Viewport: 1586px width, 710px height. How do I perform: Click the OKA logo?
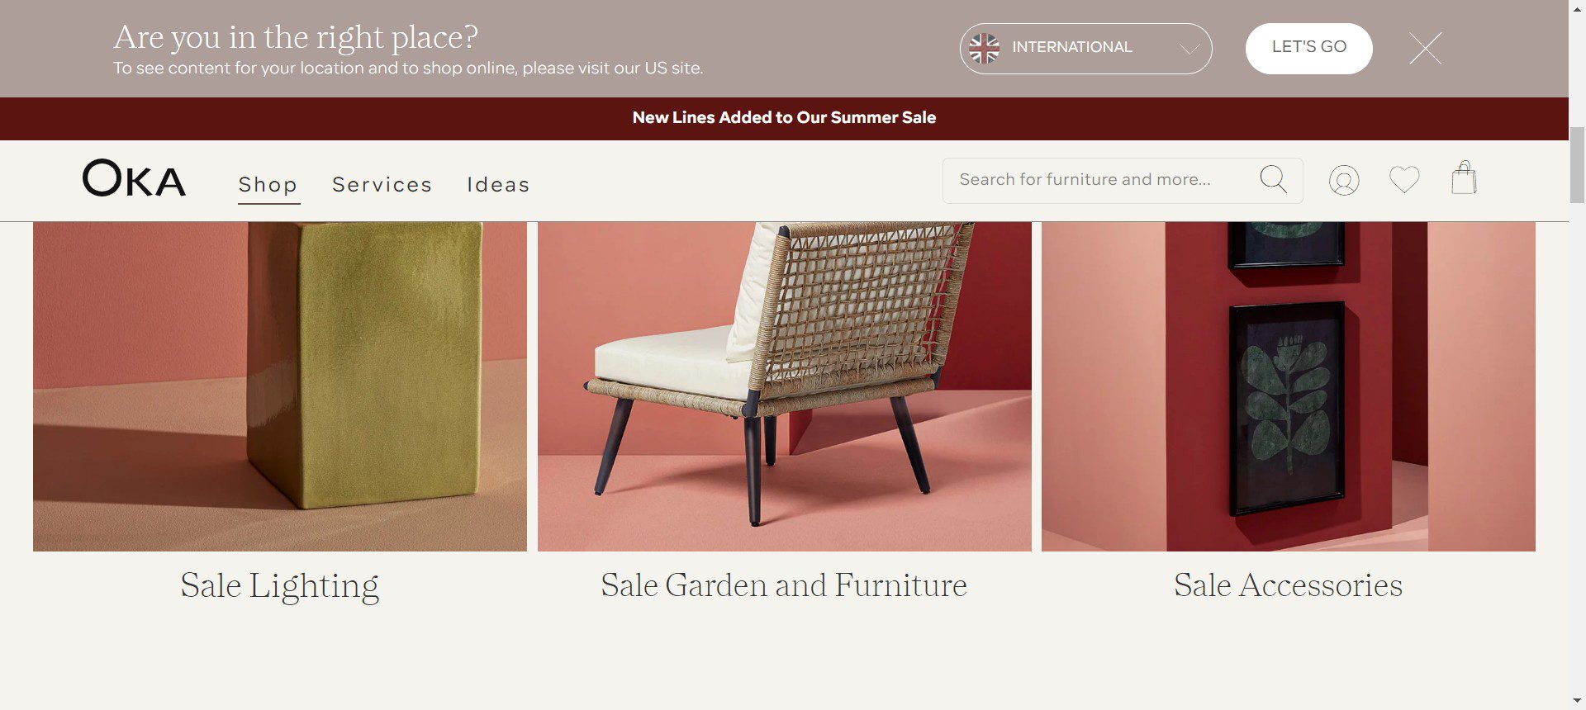point(134,178)
